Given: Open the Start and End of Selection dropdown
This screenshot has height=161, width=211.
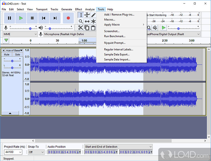Looking at the screenshot, I should (118, 147).
